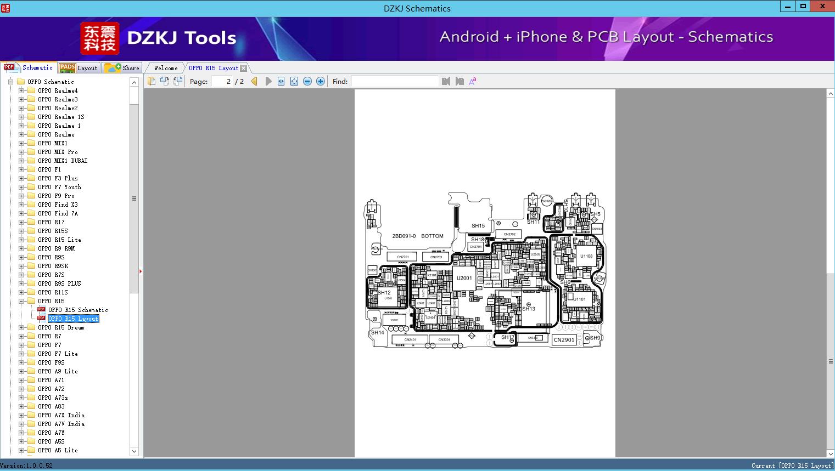Collapse the OPPO Schematic root node
The height and width of the screenshot is (471, 835).
point(11,82)
